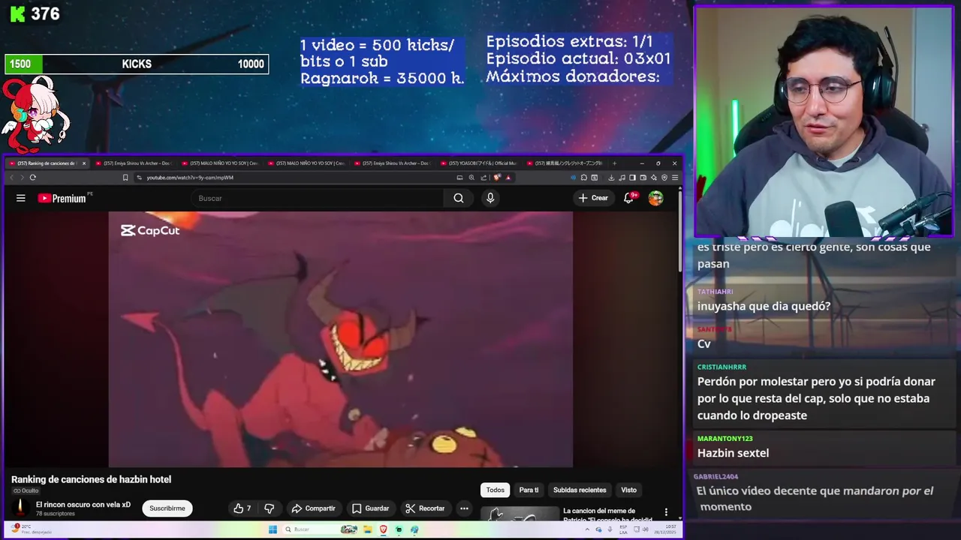Image resolution: width=961 pixels, height=540 pixels.
Task: Open File Explorer on taskbar
Action: click(368, 529)
